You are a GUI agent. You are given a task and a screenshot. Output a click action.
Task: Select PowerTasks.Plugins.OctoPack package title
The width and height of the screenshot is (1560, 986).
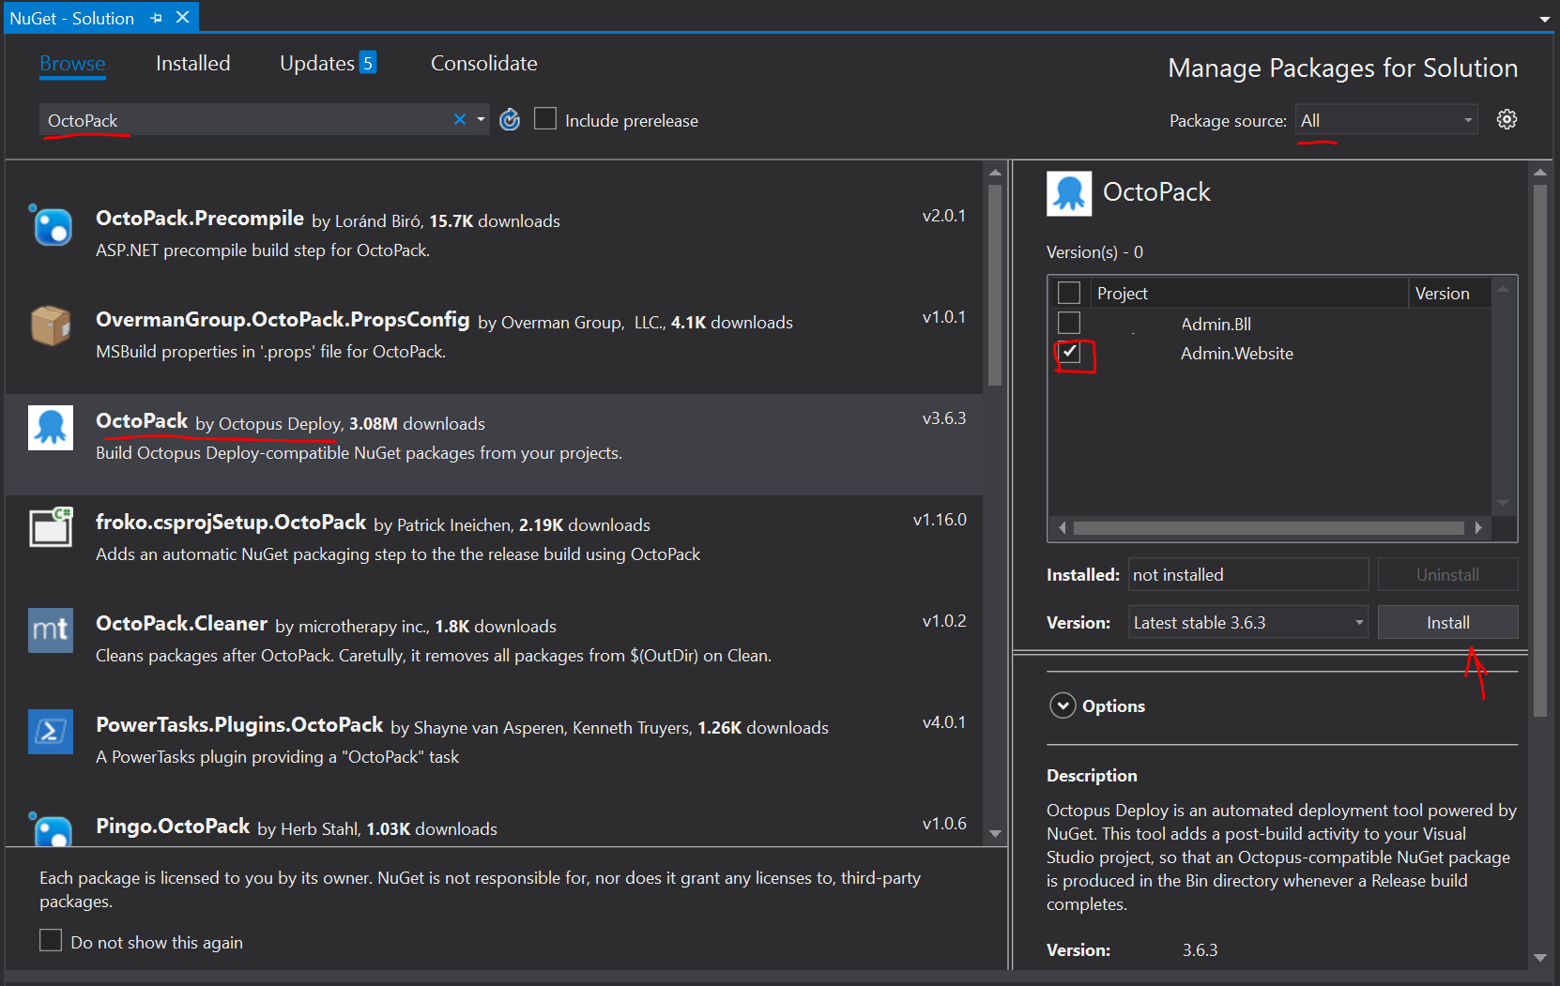239,725
